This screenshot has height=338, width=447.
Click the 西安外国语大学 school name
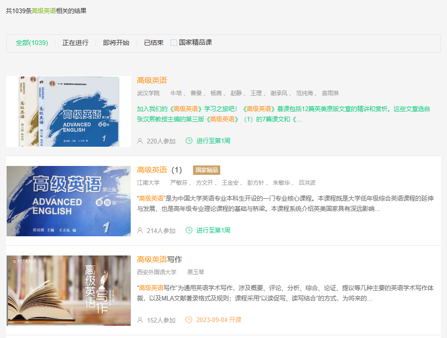(x=156, y=272)
